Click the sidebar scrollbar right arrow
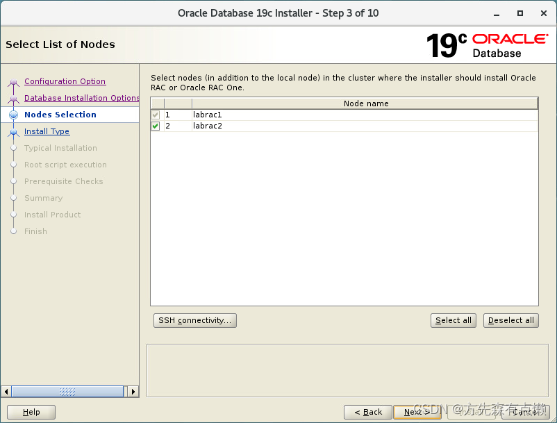The width and height of the screenshot is (557, 423). [x=133, y=392]
